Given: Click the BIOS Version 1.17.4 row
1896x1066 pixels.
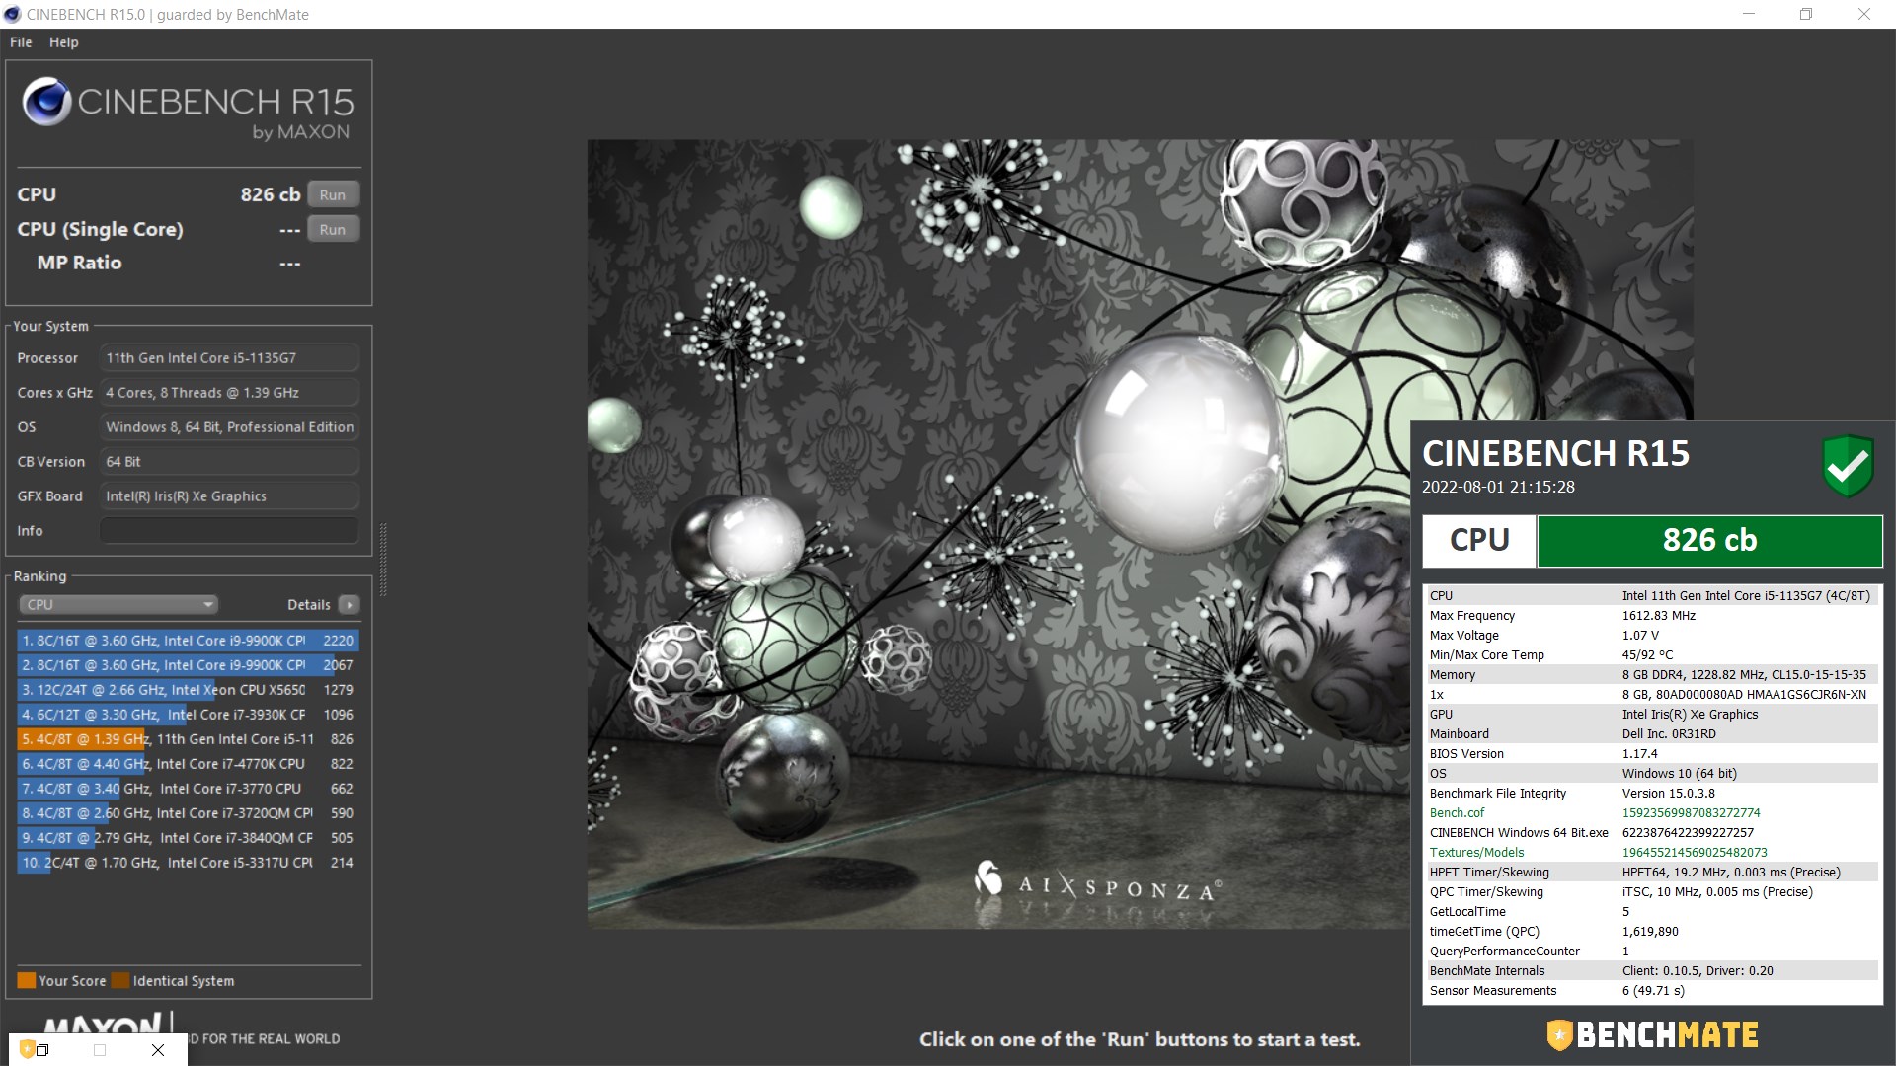Looking at the screenshot, I should (x=1651, y=753).
